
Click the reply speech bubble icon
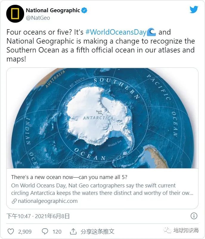45,232
